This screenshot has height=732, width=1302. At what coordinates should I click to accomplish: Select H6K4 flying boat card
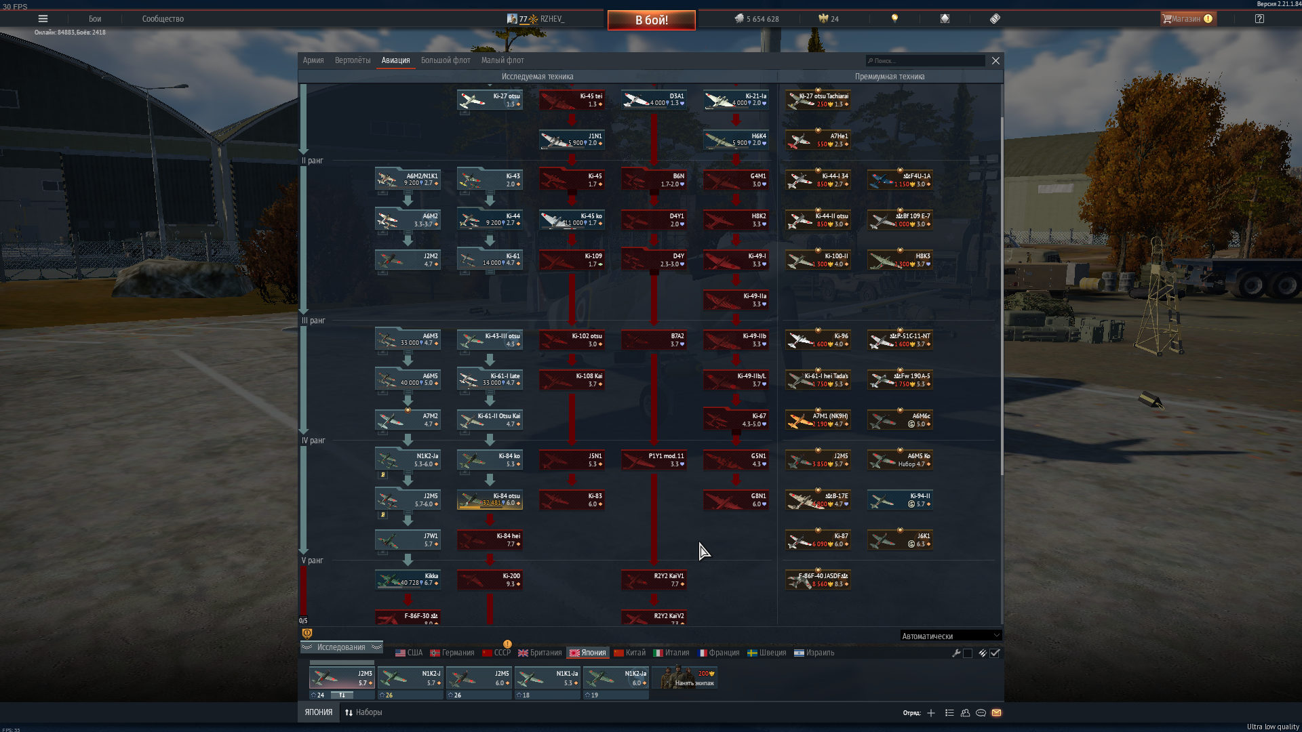tap(736, 140)
